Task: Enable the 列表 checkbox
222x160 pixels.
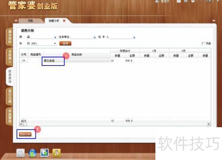Action: [203, 43]
